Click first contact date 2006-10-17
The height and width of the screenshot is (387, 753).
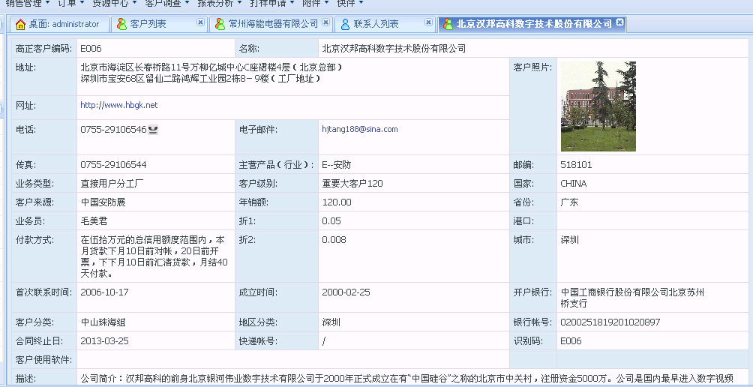point(105,292)
